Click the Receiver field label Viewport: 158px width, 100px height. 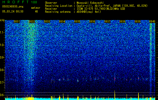51,9
